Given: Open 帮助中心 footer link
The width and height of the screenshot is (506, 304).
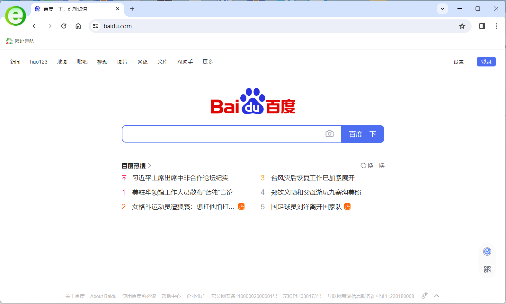Looking at the screenshot, I should click(x=171, y=296).
